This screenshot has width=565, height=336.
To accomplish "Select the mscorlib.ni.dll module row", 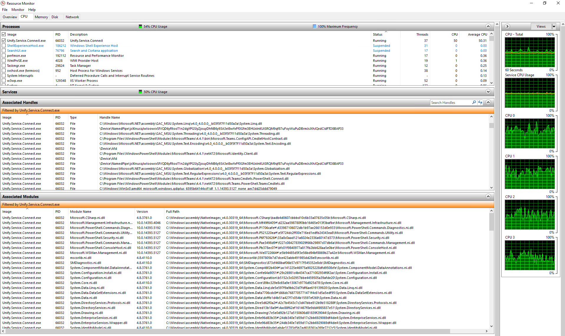I will (x=245, y=258).
